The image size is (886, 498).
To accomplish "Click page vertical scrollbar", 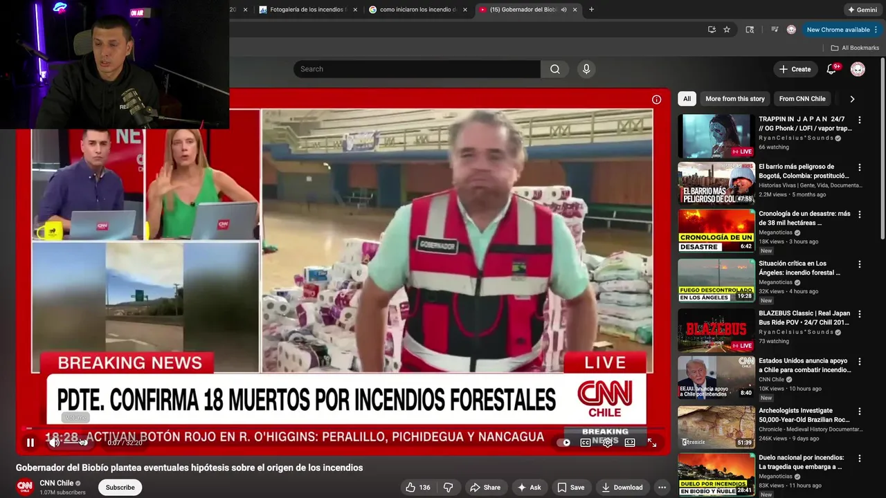I will 883,149.
